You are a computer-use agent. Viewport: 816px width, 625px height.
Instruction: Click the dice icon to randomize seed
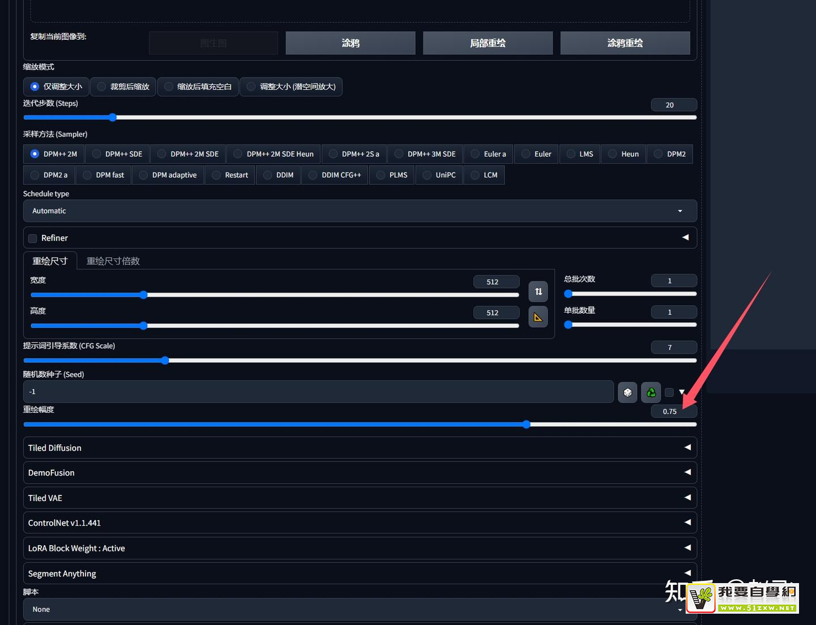click(x=627, y=392)
